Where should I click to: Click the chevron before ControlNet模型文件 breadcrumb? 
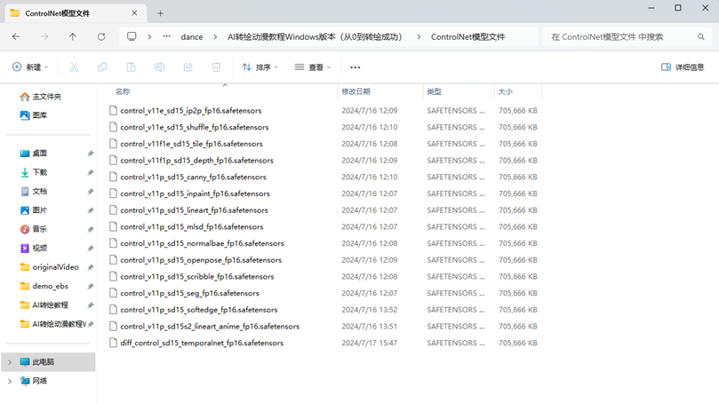point(419,36)
